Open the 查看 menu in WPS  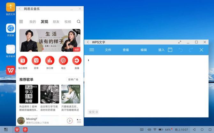(x=126, y=50)
